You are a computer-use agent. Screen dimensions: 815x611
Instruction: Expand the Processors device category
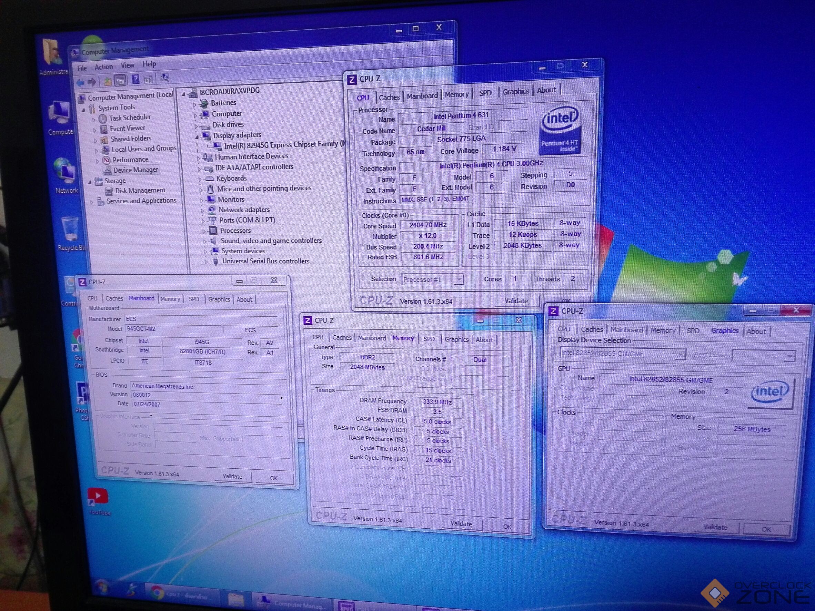204,231
